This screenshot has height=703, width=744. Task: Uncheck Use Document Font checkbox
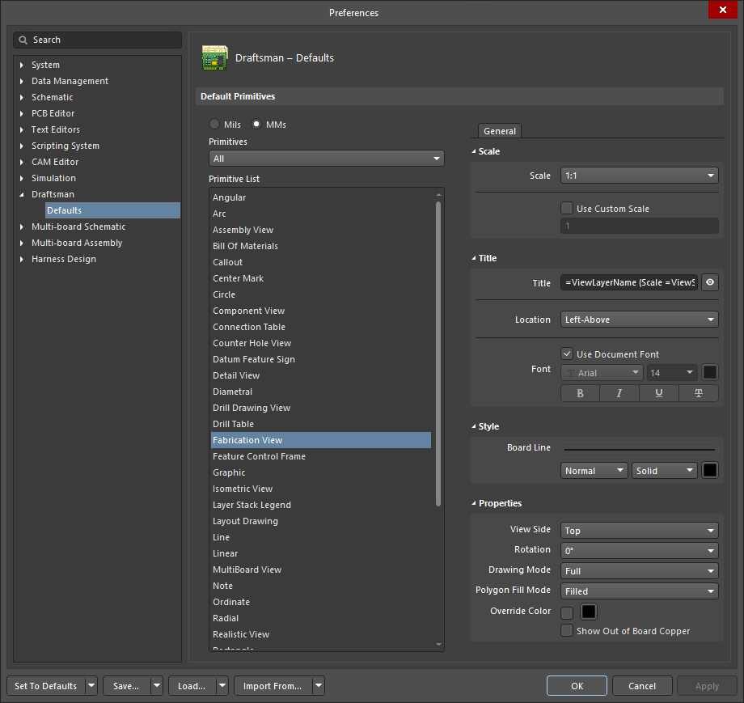tap(567, 354)
